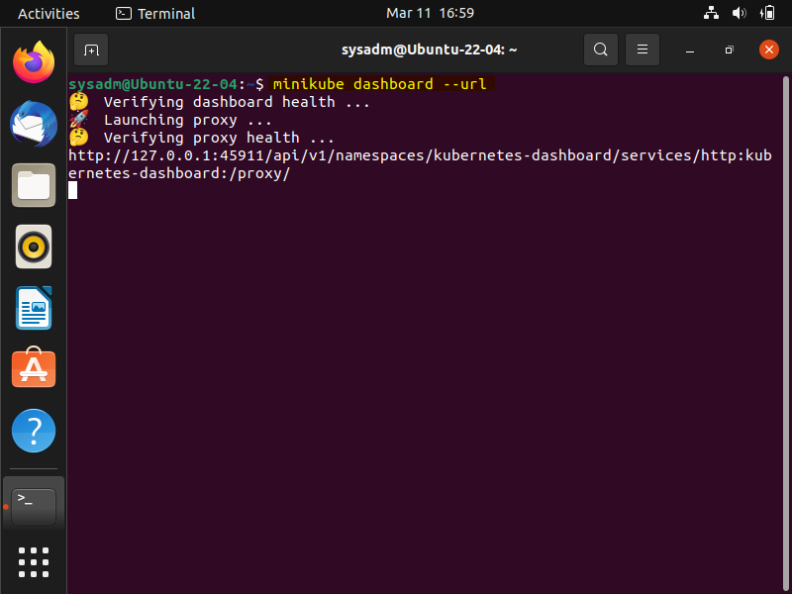The width and height of the screenshot is (792, 594).
Task: Open Ubuntu Software store
Action: point(34,367)
